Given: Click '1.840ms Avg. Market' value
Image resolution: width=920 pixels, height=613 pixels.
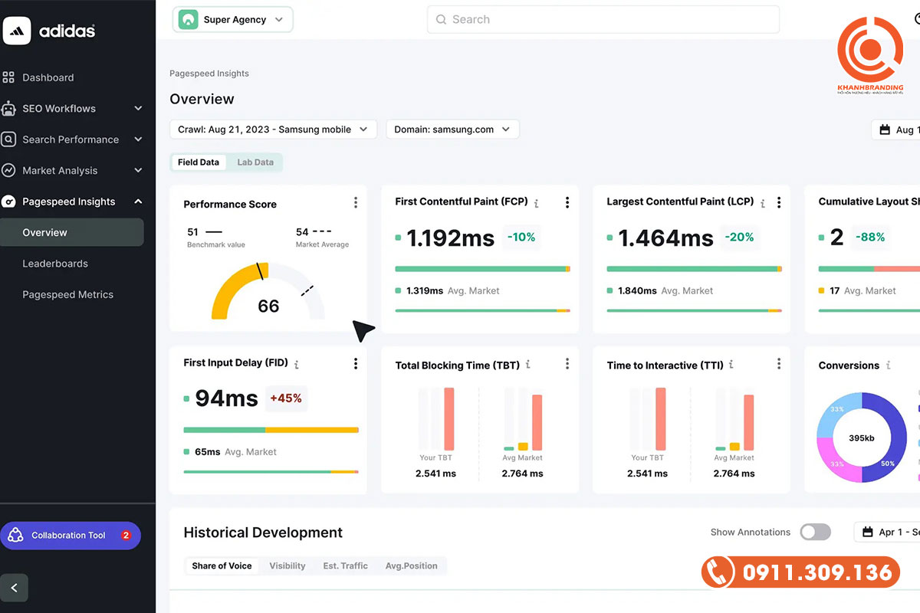Looking at the screenshot, I should (659, 291).
